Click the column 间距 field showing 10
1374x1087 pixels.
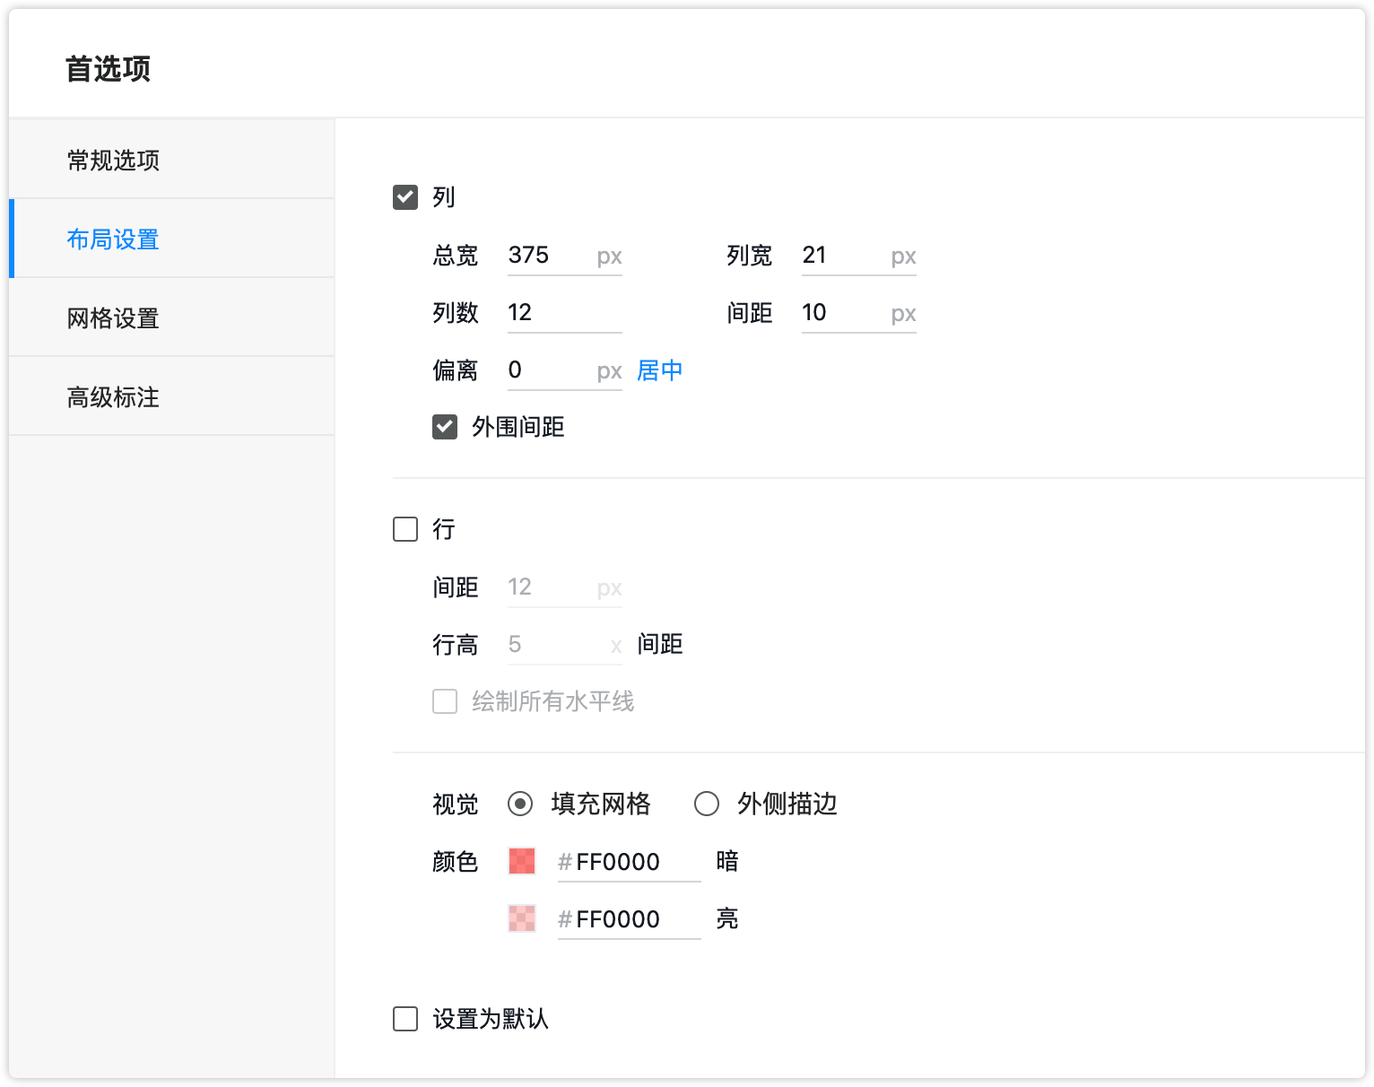point(843,313)
